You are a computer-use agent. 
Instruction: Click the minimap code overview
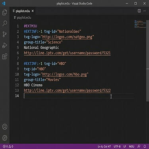click(140, 24)
